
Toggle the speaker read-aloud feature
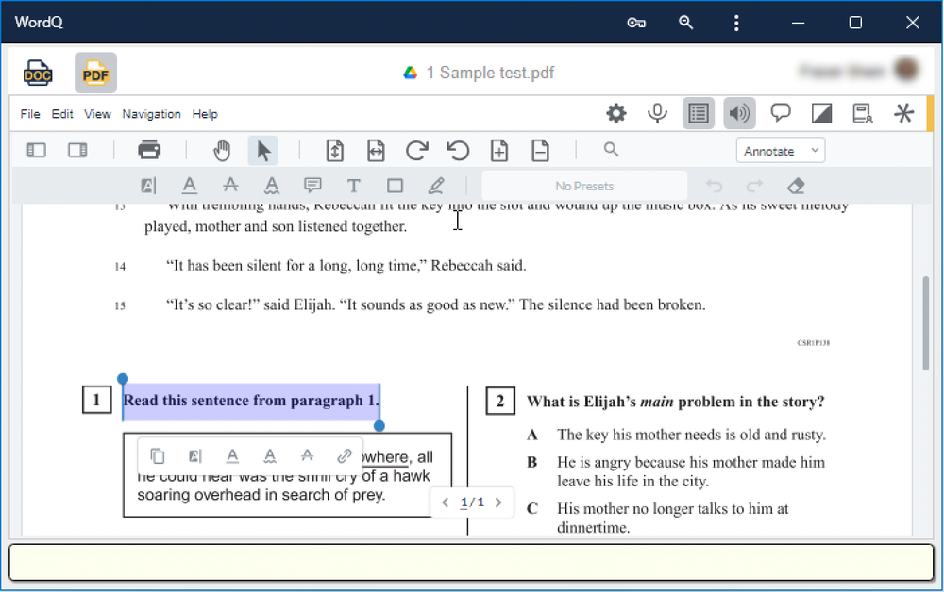coord(739,113)
